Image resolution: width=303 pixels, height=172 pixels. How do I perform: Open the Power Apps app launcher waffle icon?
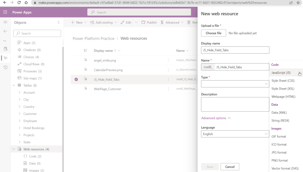[x=4, y=12]
